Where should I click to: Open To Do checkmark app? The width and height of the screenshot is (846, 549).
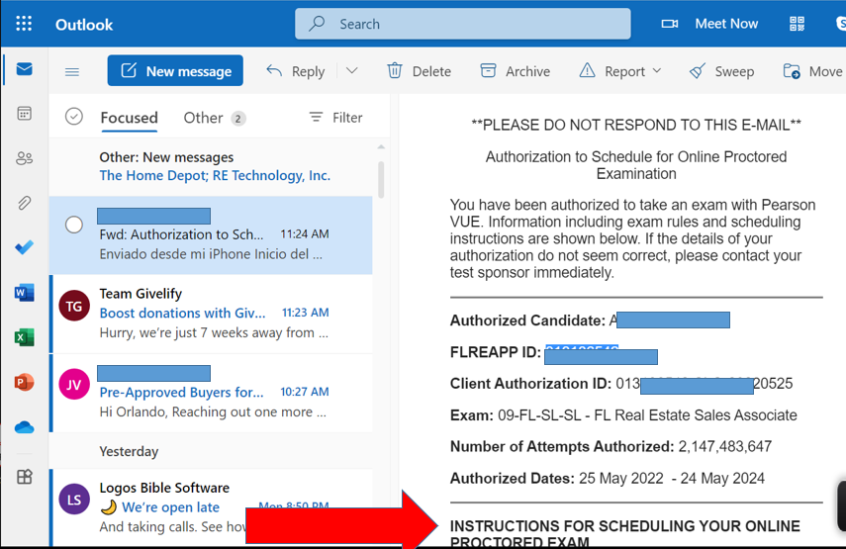[25, 247]
